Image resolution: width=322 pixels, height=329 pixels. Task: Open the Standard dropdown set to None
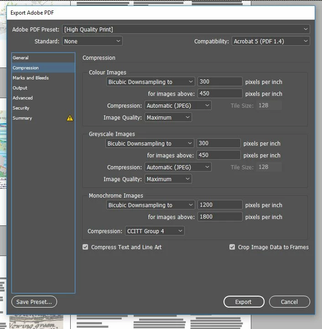(92, 41)
